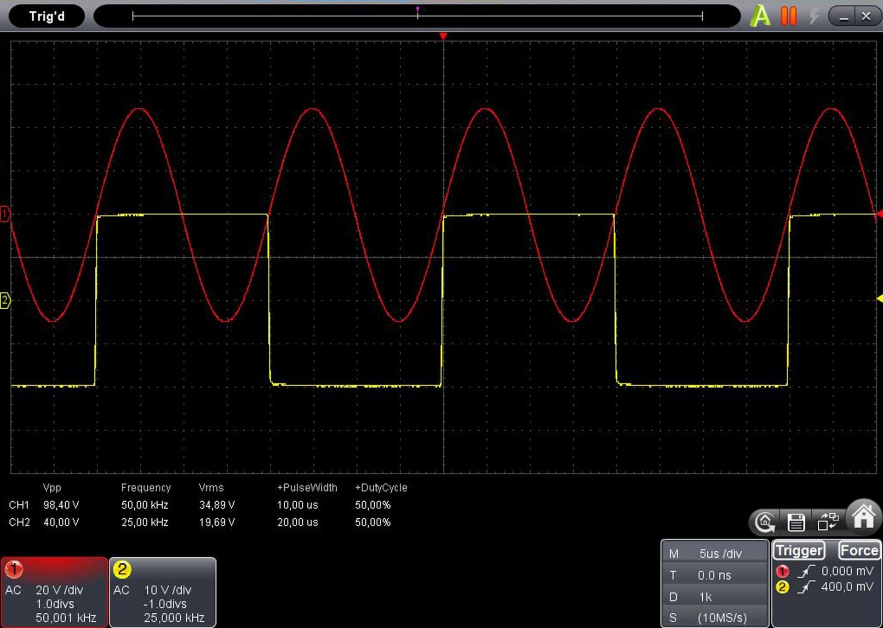
Task: Click the T 0.0 ns horizontal position row
Action: click(715, 575)
